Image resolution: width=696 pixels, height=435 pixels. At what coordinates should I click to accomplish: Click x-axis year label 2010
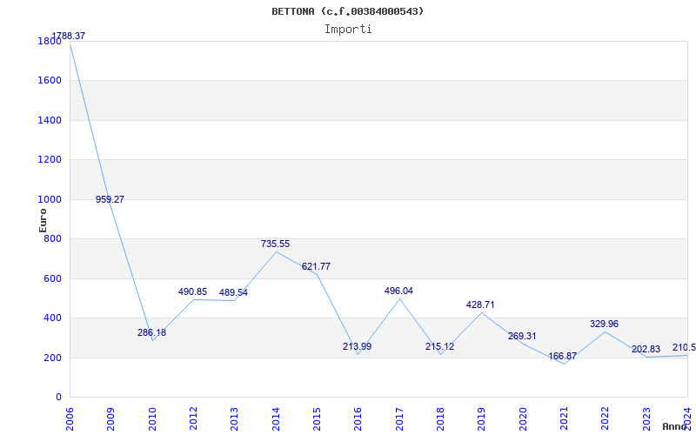(x=151, y=418)
